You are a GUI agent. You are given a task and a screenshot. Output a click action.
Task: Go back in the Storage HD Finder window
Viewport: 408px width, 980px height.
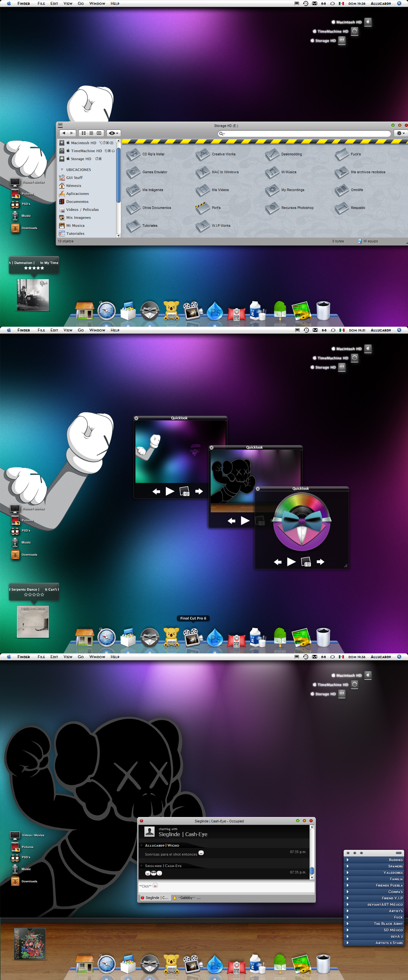[x=63, y=133]
